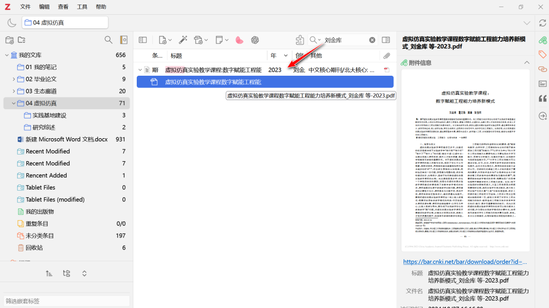Click the pink droplet plugin icon
The height and width of the screenshot is (308, 549).
point(239,40)
